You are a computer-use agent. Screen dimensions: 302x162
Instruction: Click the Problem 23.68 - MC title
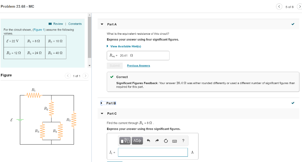coord(17,6)
